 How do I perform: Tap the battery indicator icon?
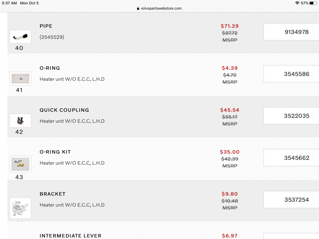(313, 3)
